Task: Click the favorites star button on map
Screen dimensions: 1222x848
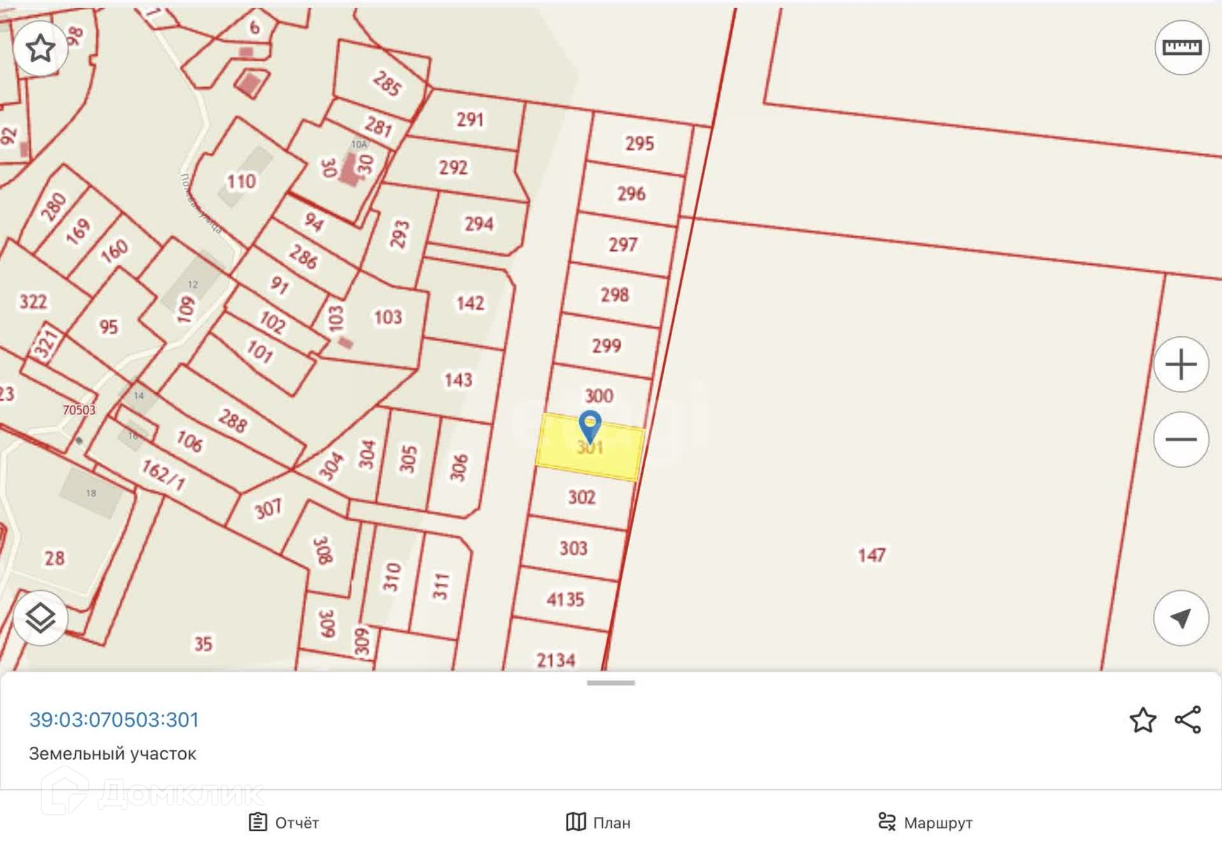Action: (x=40, y=48)
